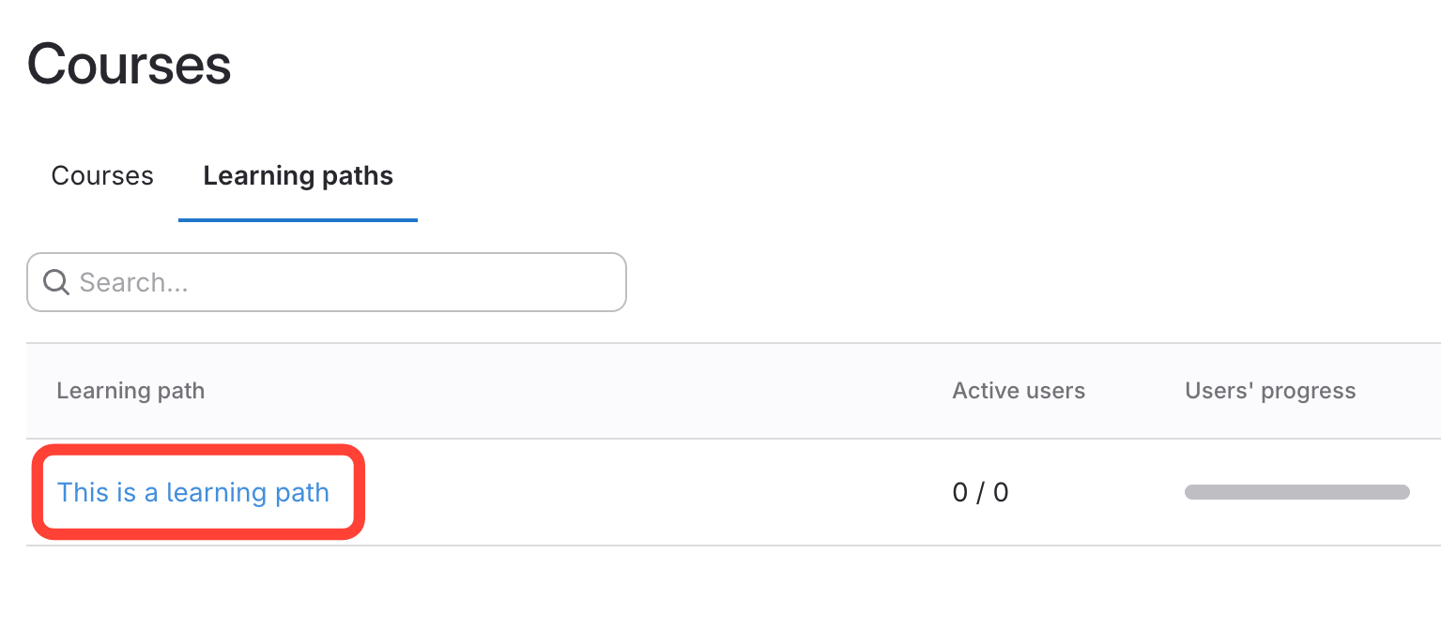Click the 0 / 0 active users value
This screenshot has width=1441, height=628.
tap(980, 492)
